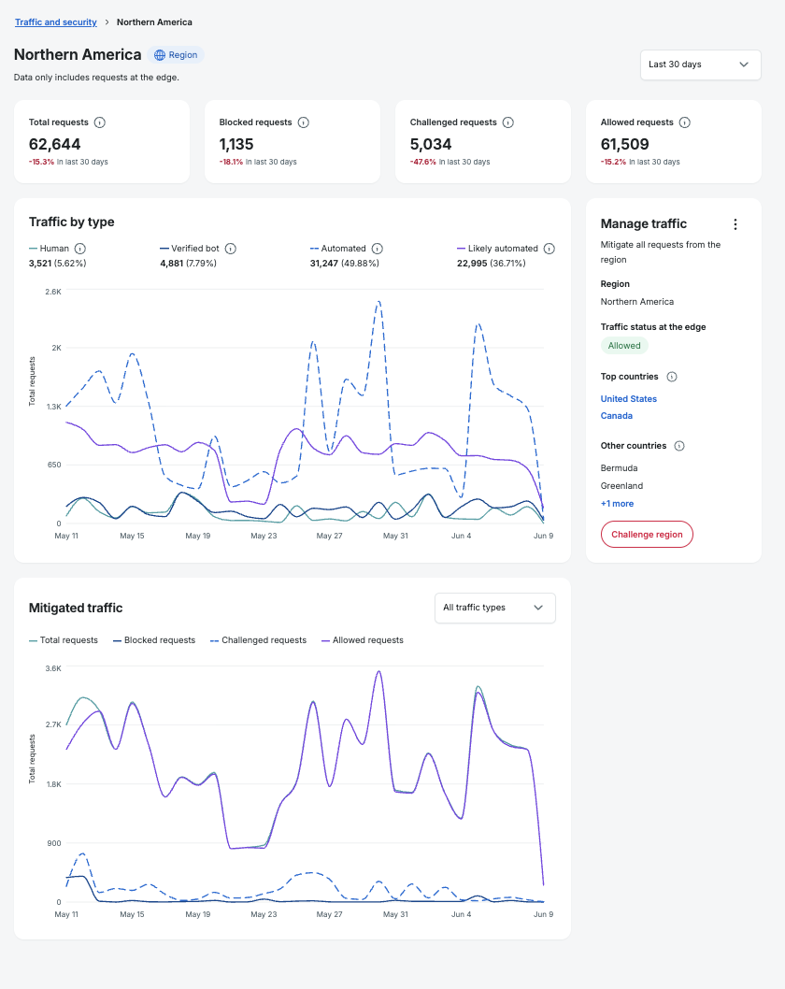Toggle Allowed requests legend color line
The height and width of the screenshot is (989, 785).
325,640
